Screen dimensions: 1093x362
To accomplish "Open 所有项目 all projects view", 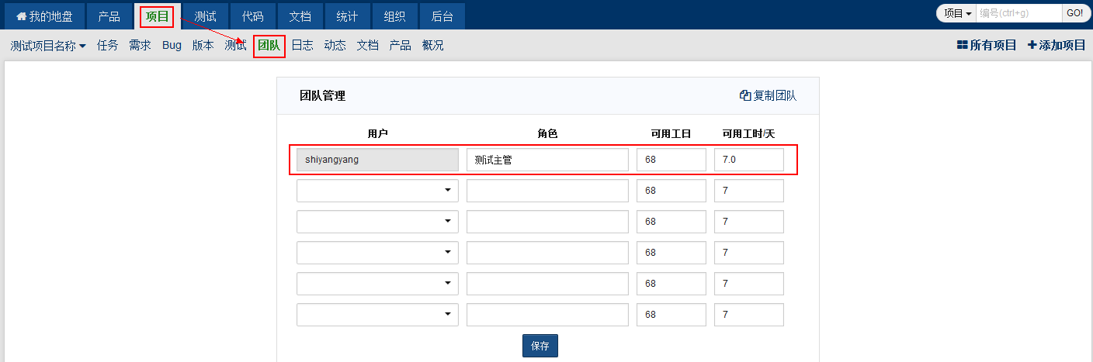I will (x=987, y=46).
